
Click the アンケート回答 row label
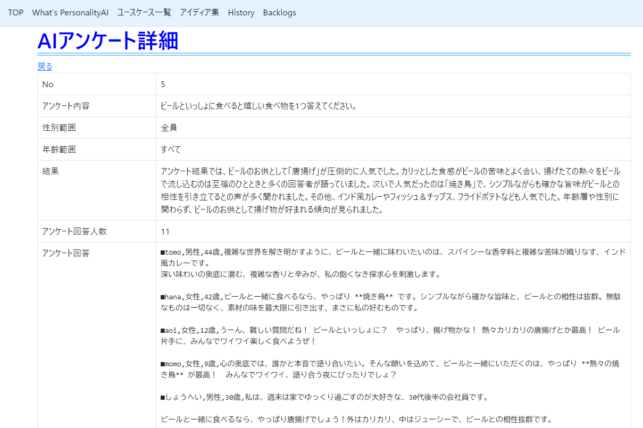[66, 254]
